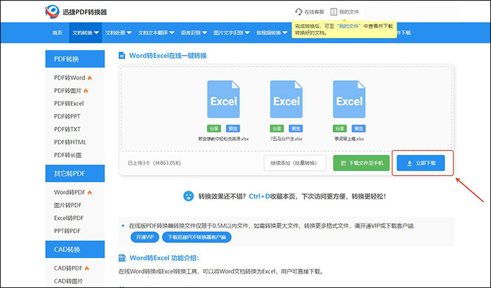Click the hot flame icon beside PDF转Word
Image resolution: width=491 pixels, height=288 pixels.
[x=90, y=78]
